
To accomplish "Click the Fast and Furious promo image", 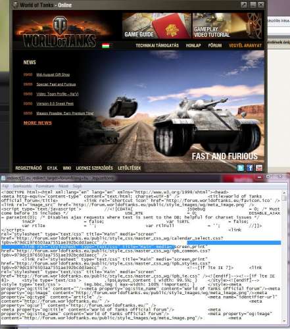I will [171, 107].
